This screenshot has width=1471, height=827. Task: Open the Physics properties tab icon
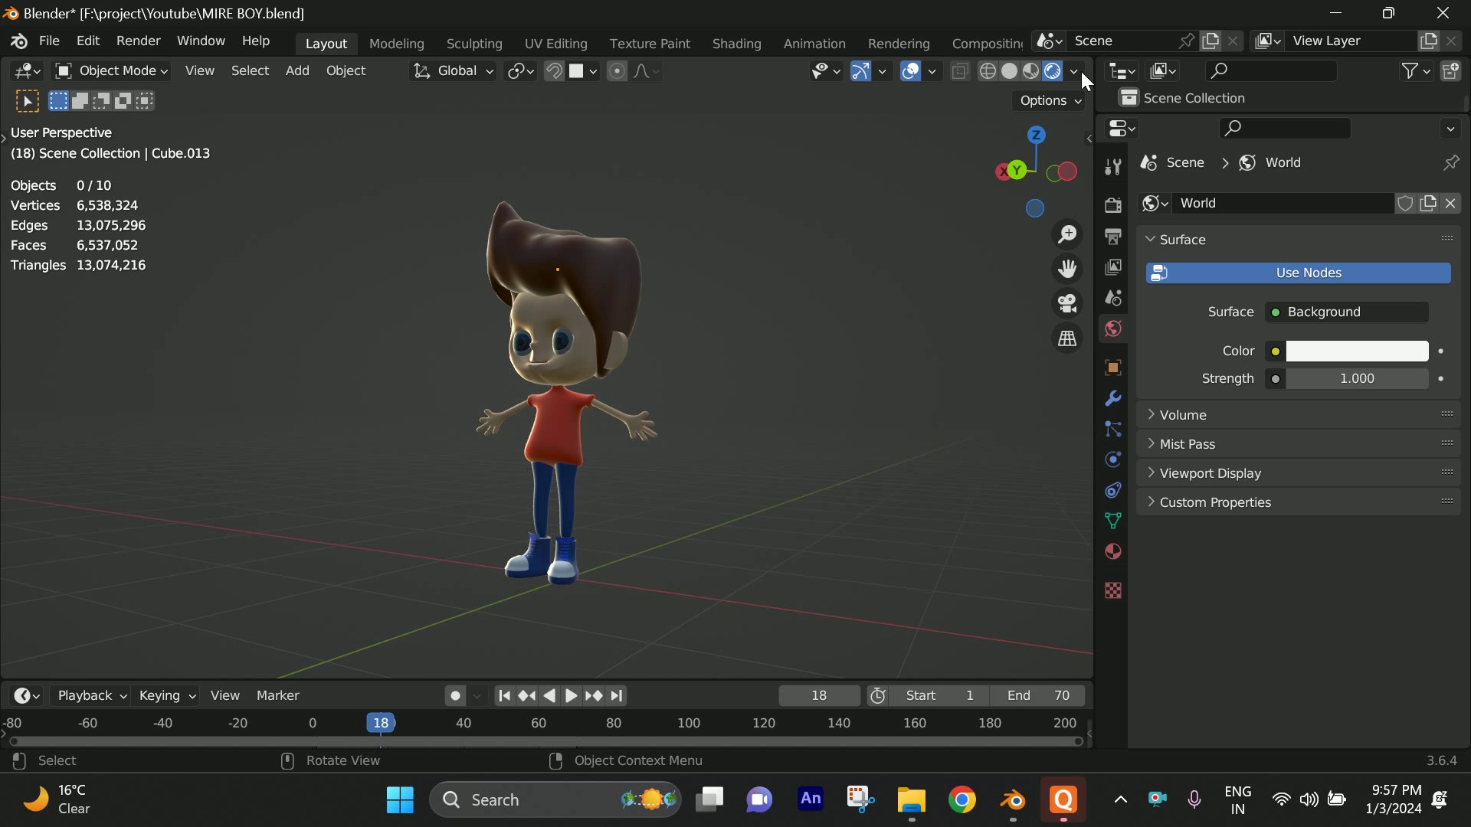tap(1113, 459)
